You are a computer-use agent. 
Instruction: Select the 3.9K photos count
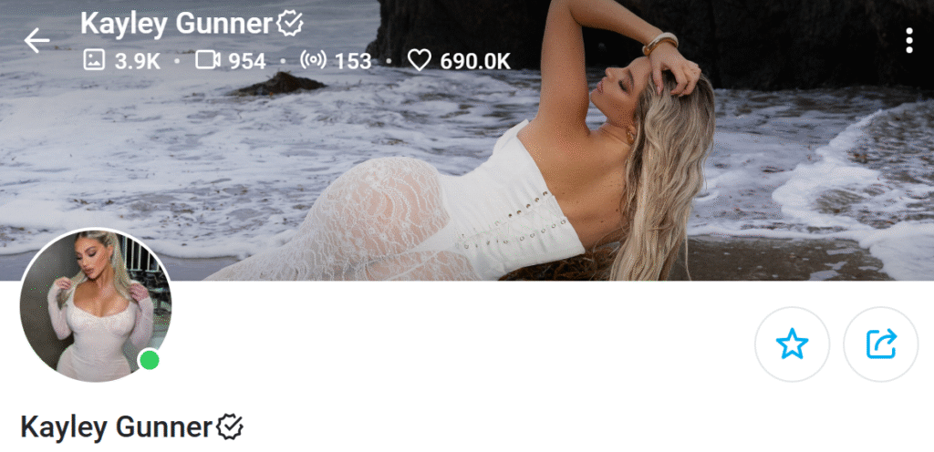click(x=138, y=61)
